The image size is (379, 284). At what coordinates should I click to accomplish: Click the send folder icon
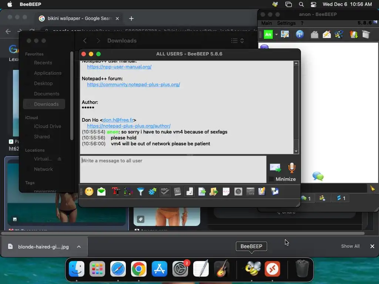coord(214,192)
